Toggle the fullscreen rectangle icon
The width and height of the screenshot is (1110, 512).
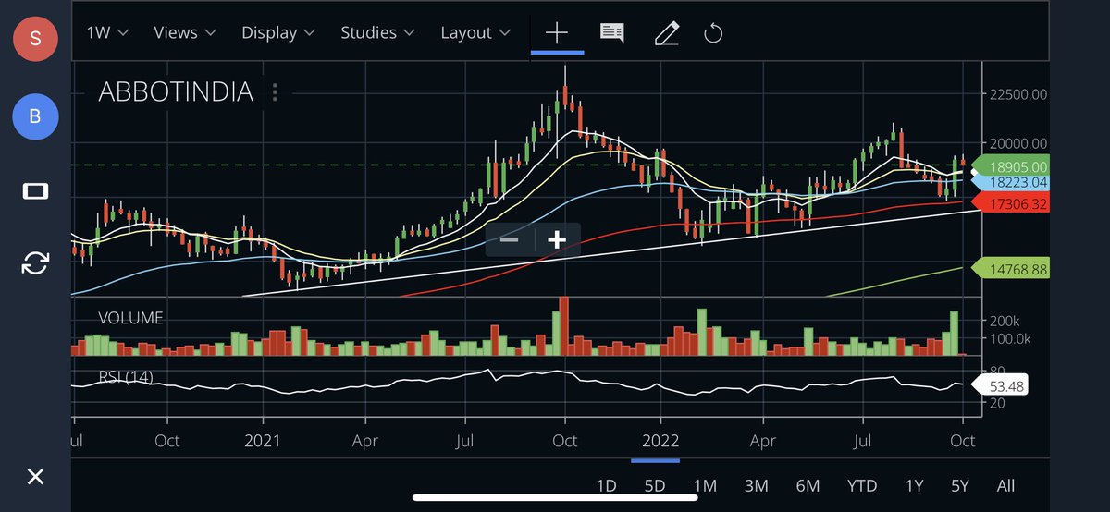tap(35, 191)
